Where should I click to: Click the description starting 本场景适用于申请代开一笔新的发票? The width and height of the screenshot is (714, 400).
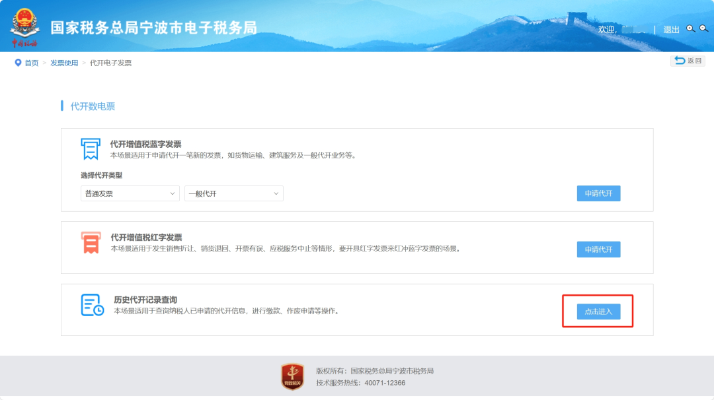click(x=234, y=156)
